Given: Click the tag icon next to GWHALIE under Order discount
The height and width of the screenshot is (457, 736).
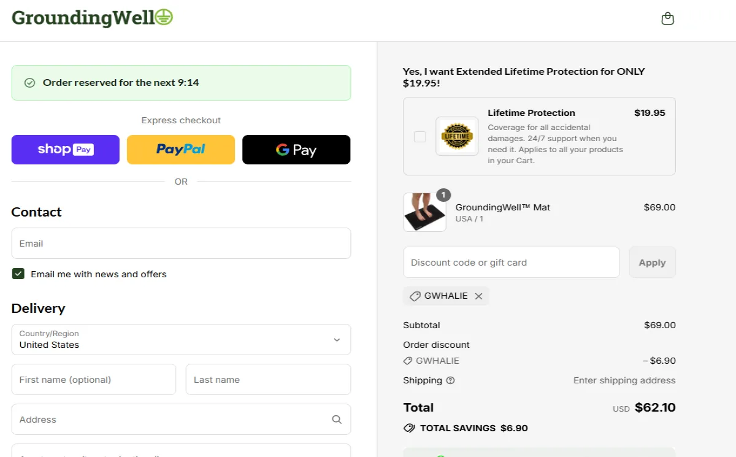Looking at the screenshot, I should click(x=407, y=361).
